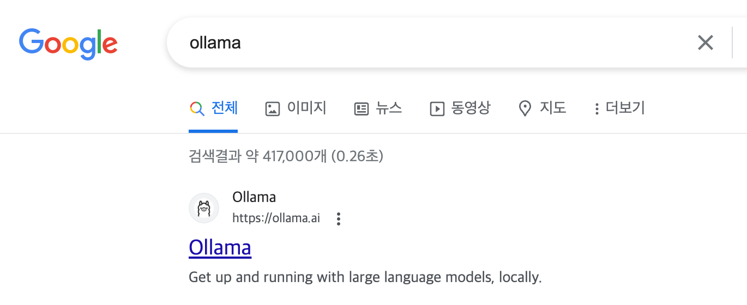Click the colorful magnifier icon beside 전체

click(196, 108)
